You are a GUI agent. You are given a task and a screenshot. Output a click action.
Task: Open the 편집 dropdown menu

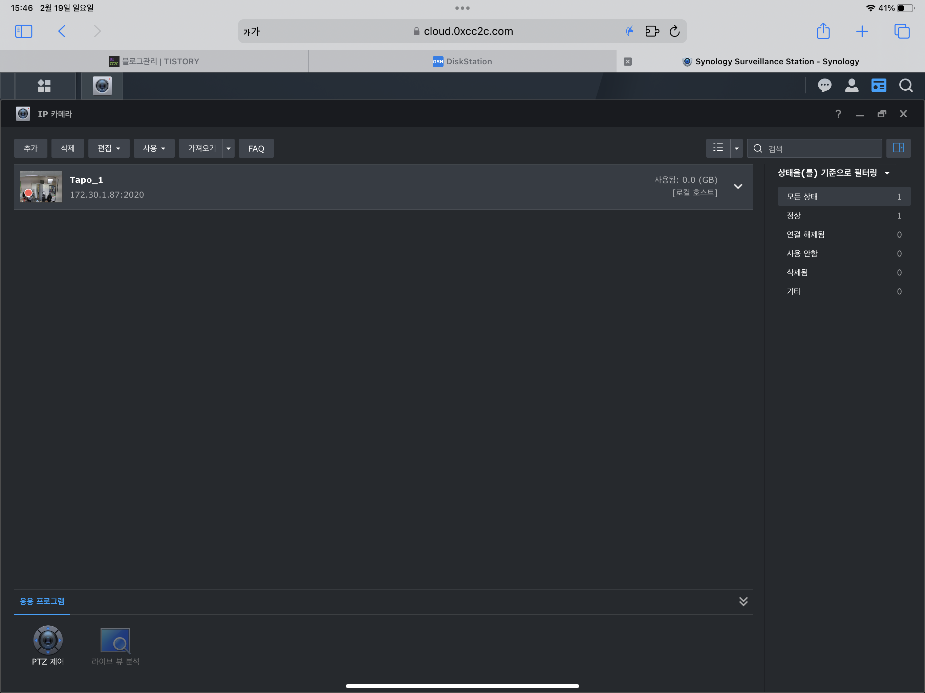coord(109,149)
